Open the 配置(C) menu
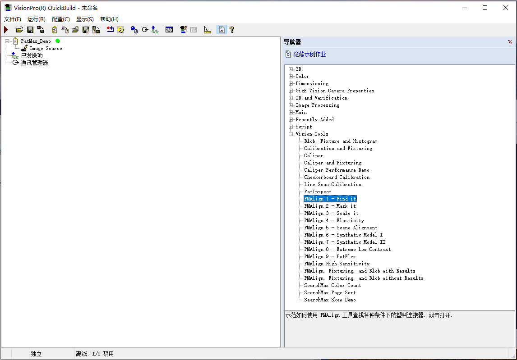The image size is (517, 360). pyautogui.click(x=60, y=19)
